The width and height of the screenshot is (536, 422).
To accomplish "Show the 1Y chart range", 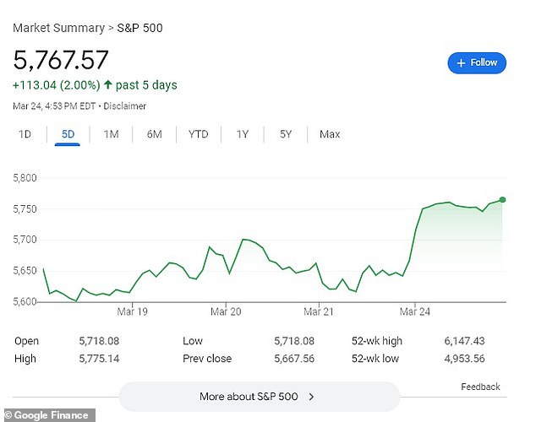I will point(243,134).
